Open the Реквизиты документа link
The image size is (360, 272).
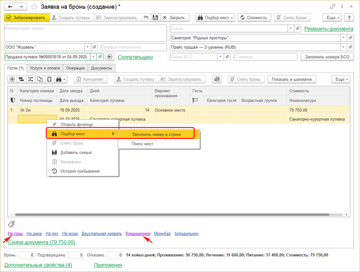pyautogui.click(x=328, y=29)
